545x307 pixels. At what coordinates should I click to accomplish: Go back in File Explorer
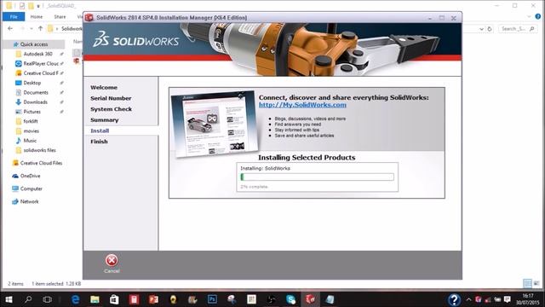point(10,28)
